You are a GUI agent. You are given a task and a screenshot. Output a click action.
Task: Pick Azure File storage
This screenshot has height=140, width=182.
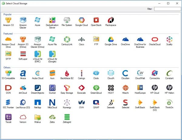52,39
